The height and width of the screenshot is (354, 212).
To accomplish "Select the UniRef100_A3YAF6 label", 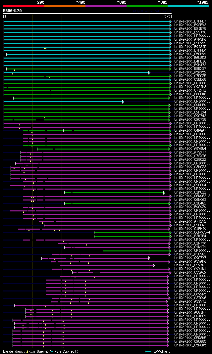I will [x=190, y=262].
